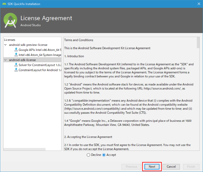
Task: Click the Licenses header text
Action: tap(9, 40)
